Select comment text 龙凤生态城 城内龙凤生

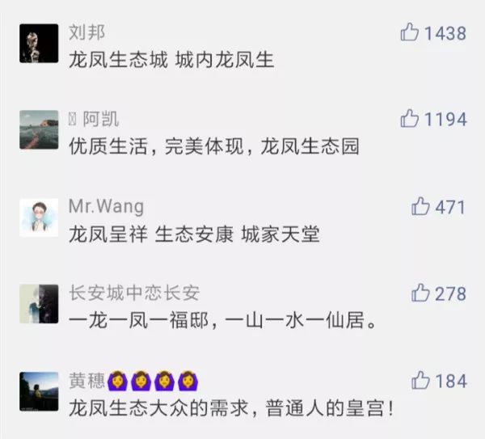171,60
